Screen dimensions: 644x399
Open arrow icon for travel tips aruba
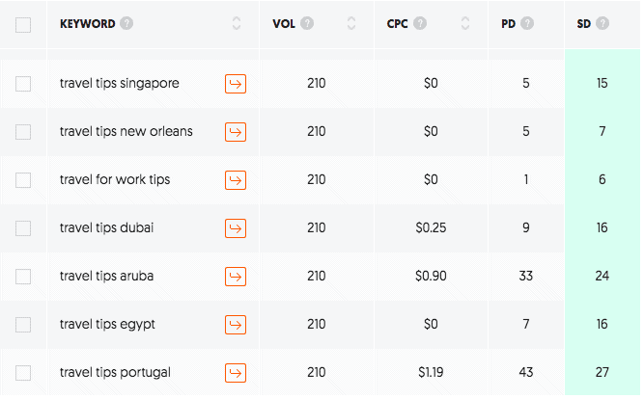pos(236,277)
